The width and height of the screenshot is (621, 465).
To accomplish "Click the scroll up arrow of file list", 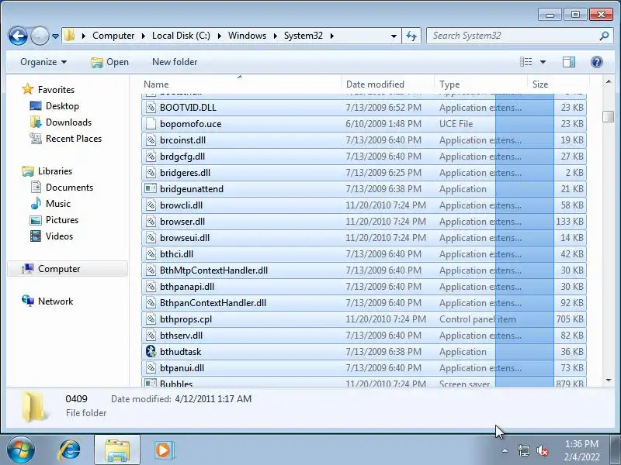I will tap(608, 81).
